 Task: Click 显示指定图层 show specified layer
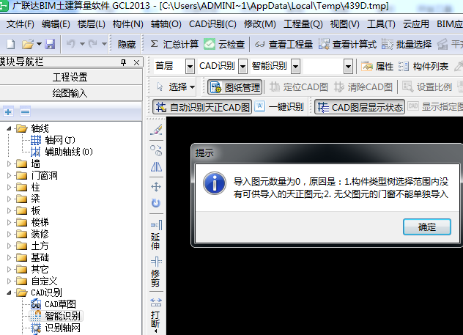(436, 106)
